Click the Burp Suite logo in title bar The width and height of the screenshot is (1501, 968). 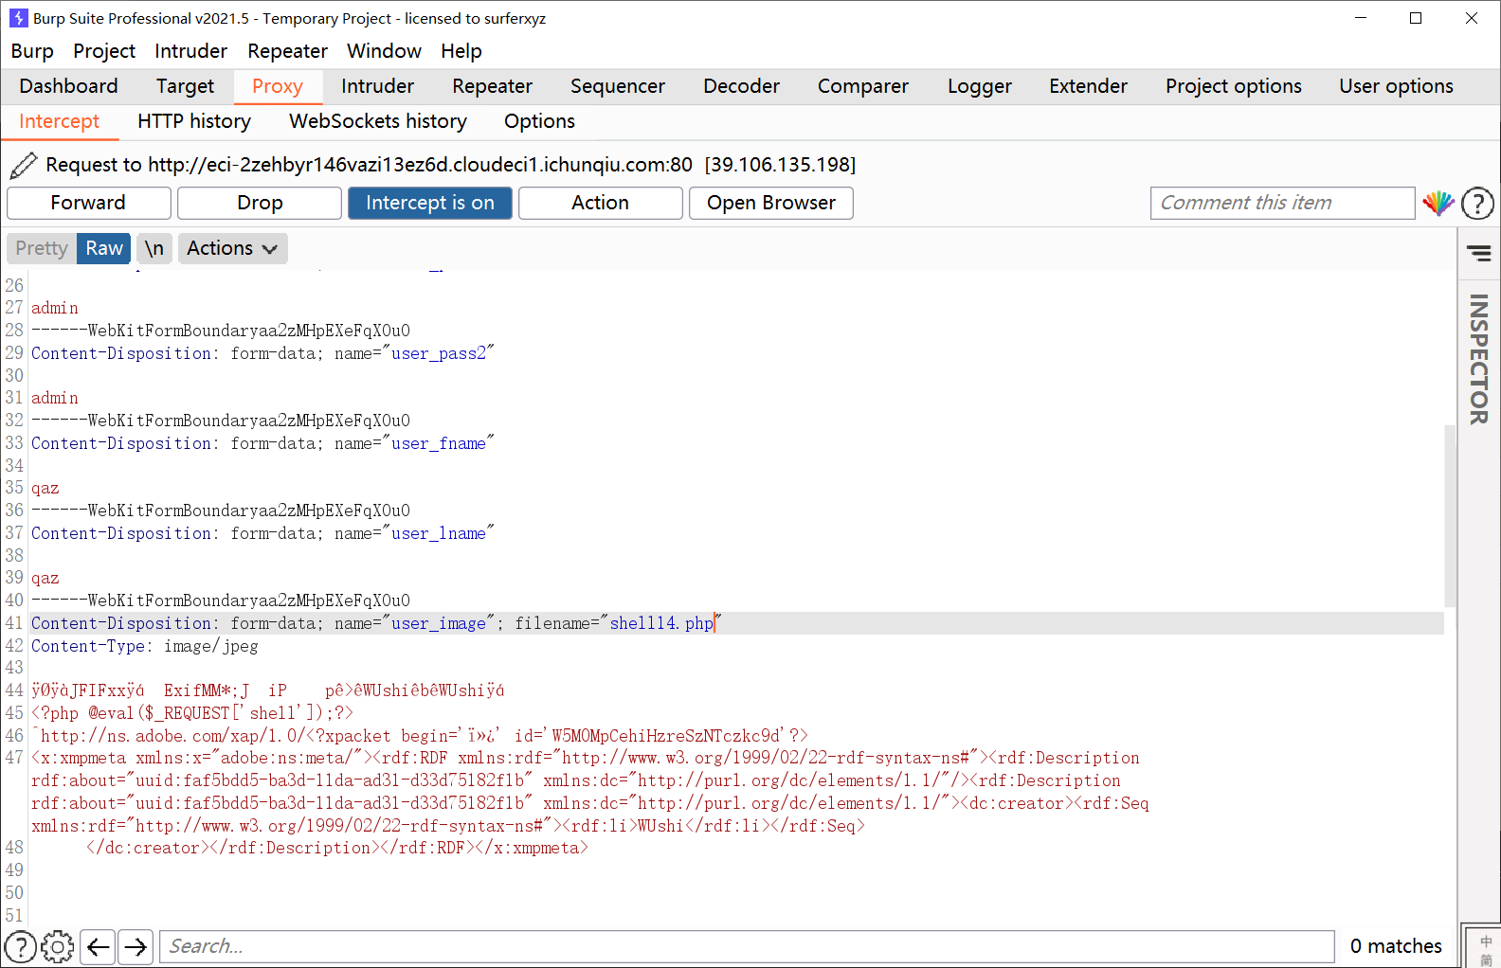(18, 18)
